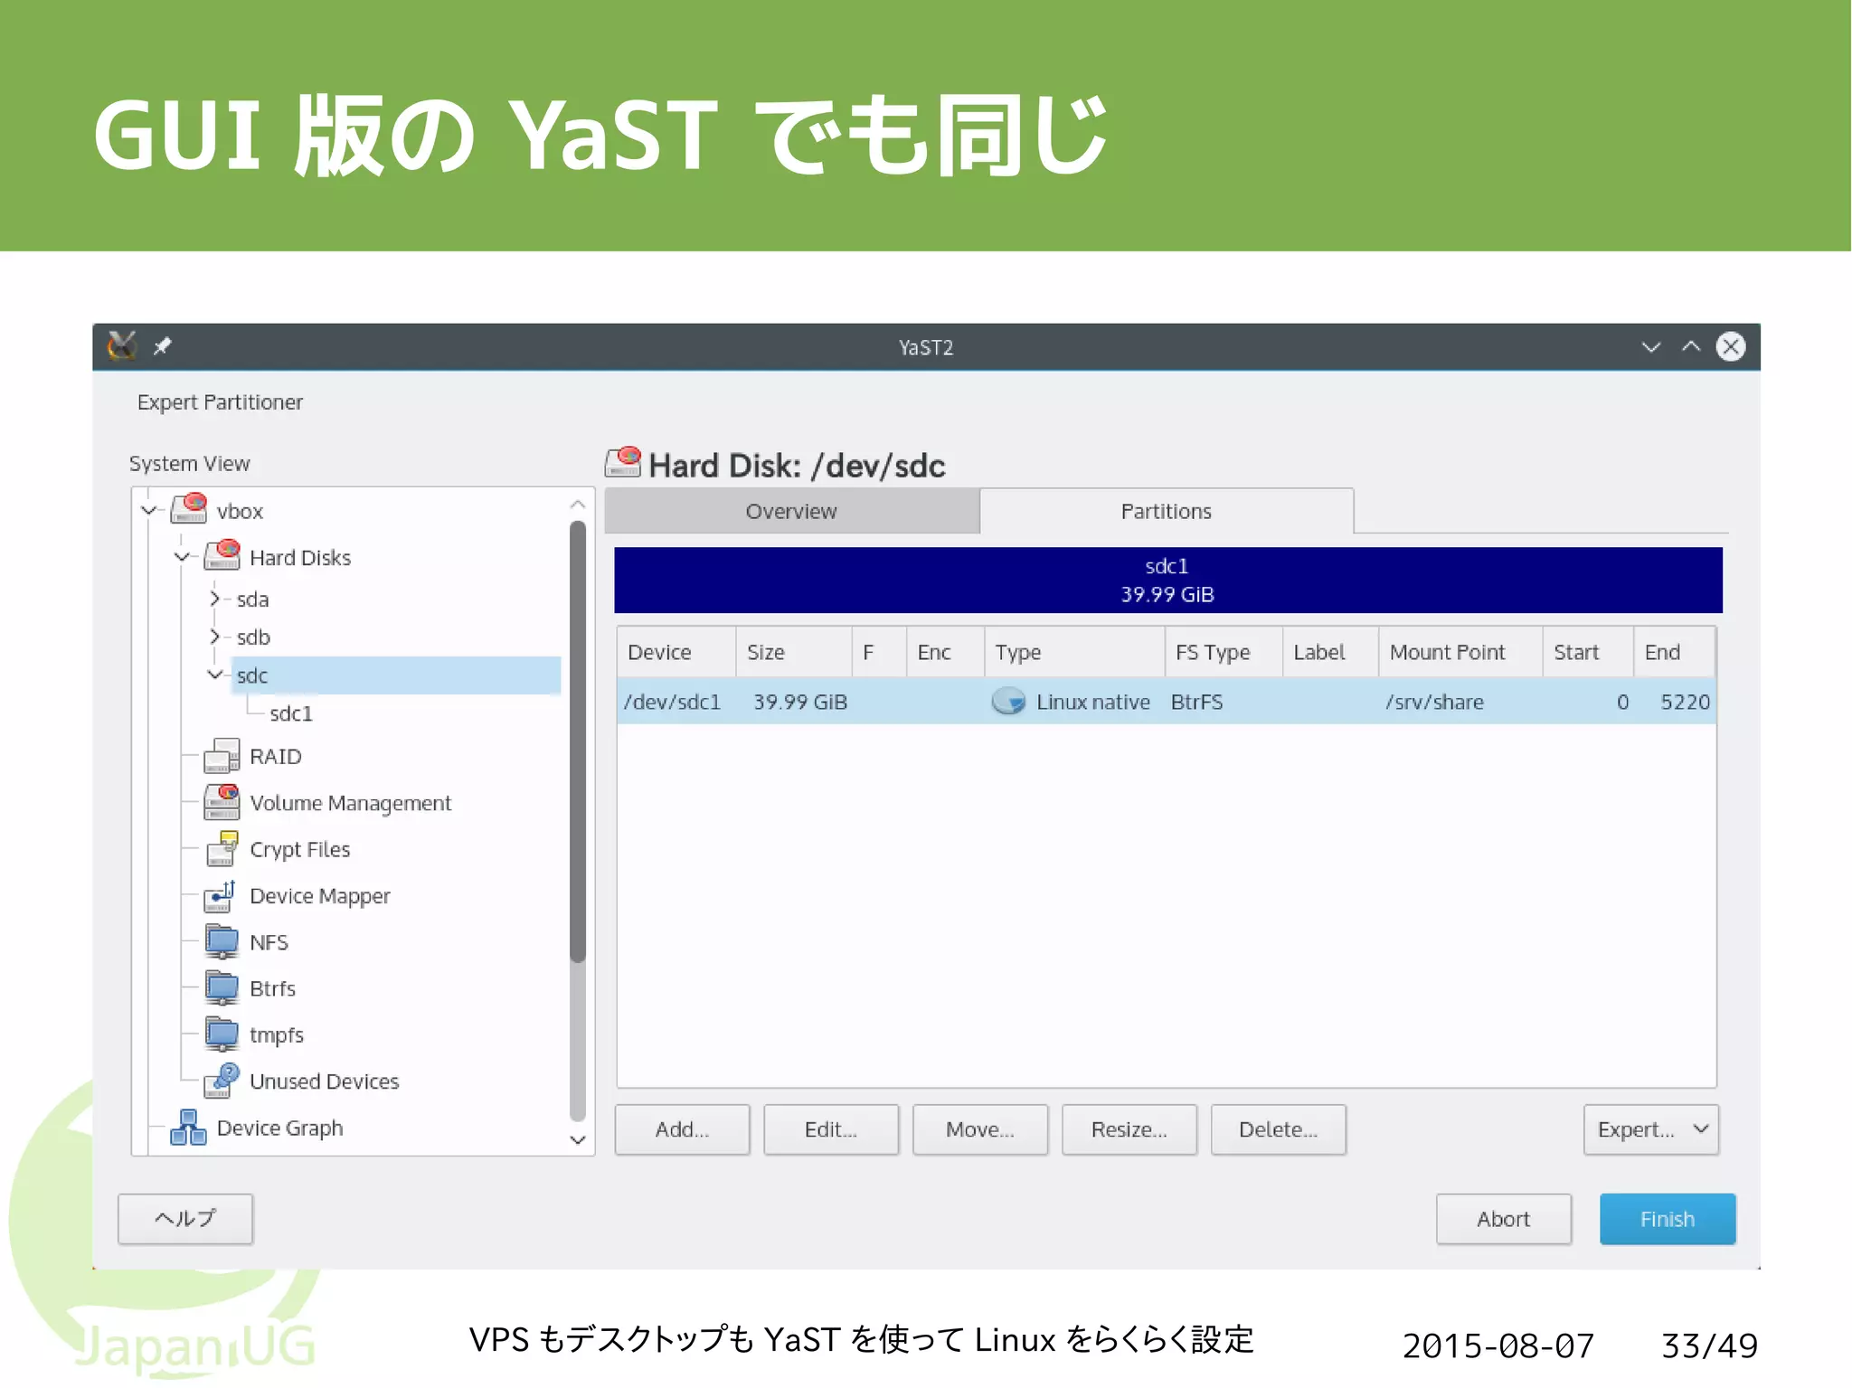Click the Unused Devices icon

coord(222,1081)
